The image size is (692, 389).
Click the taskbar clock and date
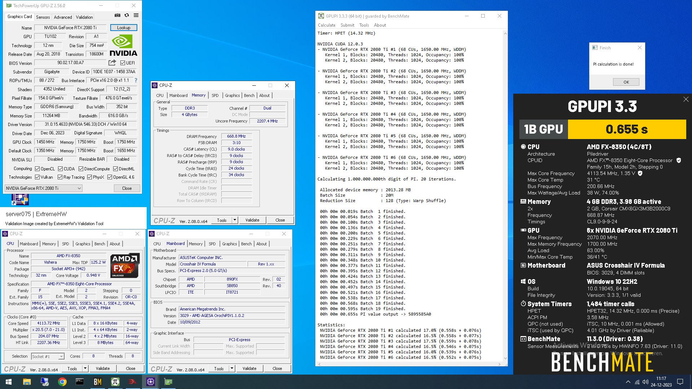click(661, 382)
